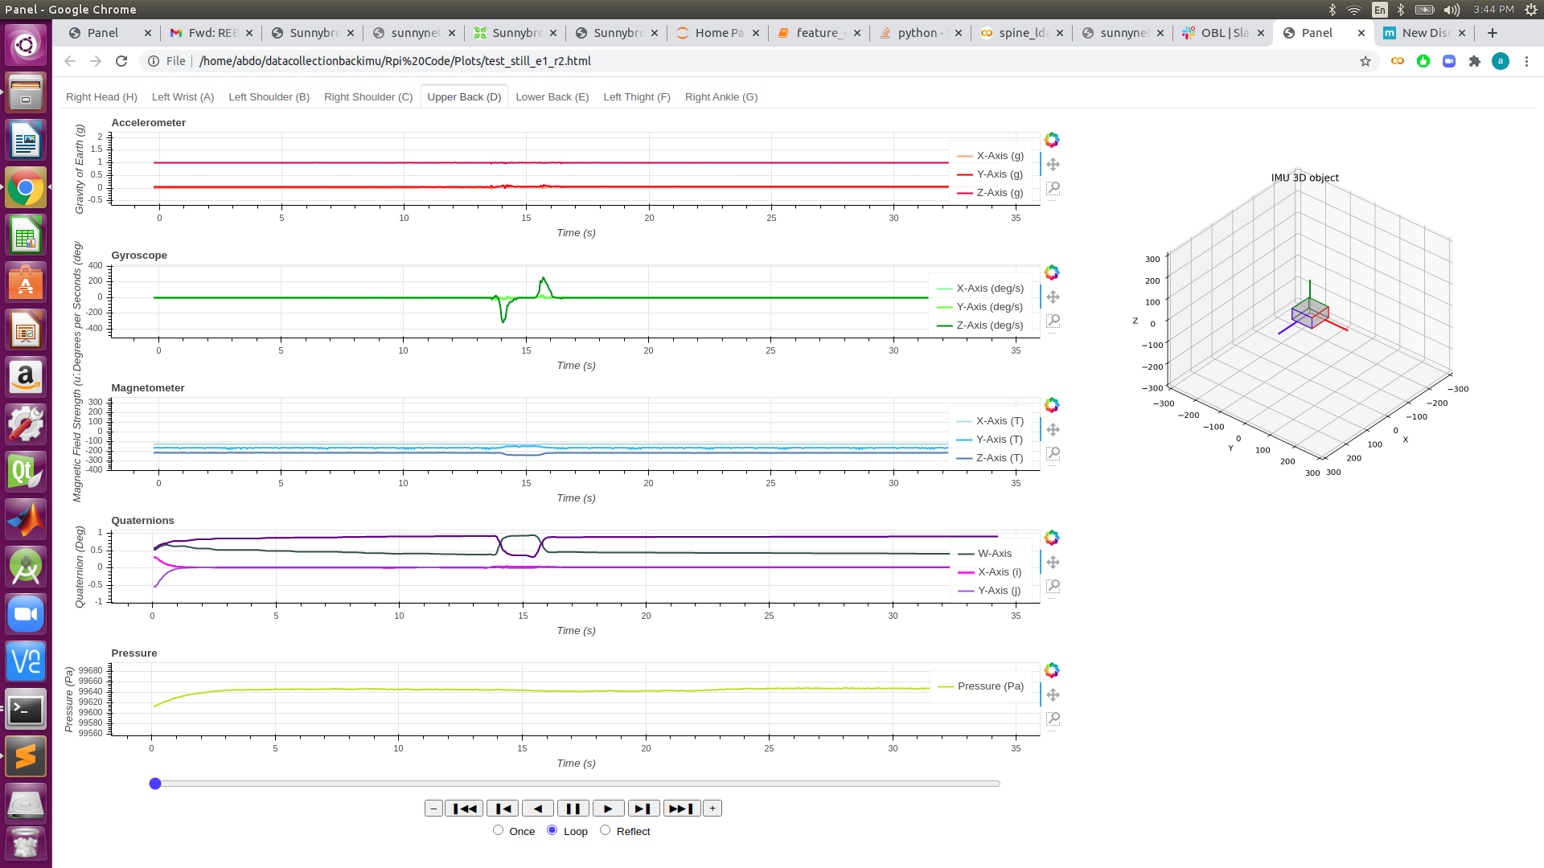Screen dimensions: 1544x868
Task: Switch to the Lower Back (E) tab
Action: click(x=552, y=97)
